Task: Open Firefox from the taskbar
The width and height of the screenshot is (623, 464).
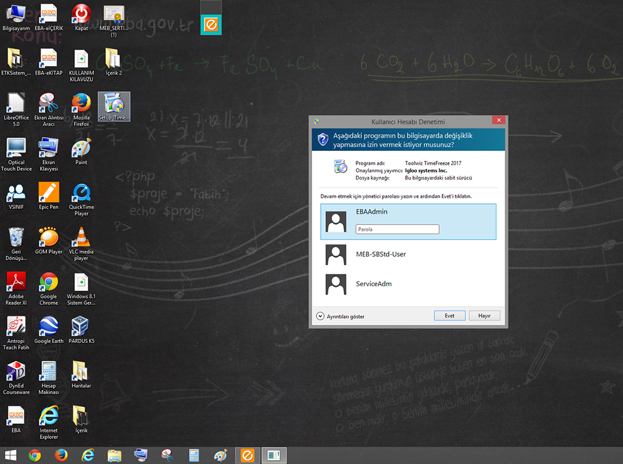Action: coord(61,455)
